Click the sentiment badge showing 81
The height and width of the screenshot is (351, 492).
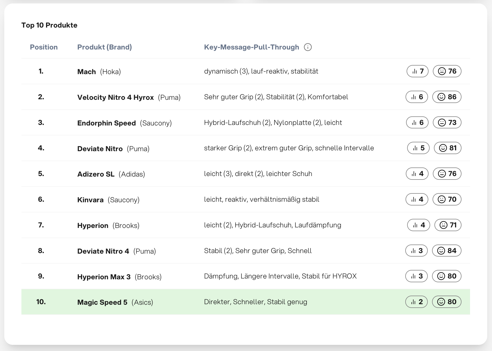(448, 148)
